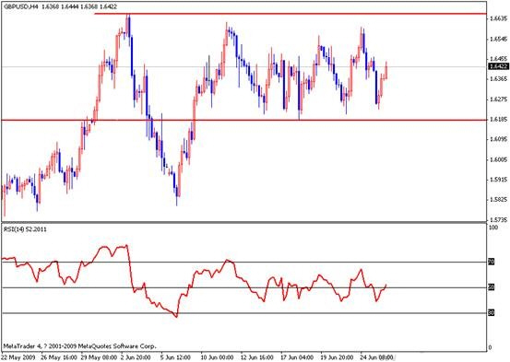Click the 1.6275 price axis label
Image resolution: width=510 pixels, height=362 pixels.
pos(498,99)
